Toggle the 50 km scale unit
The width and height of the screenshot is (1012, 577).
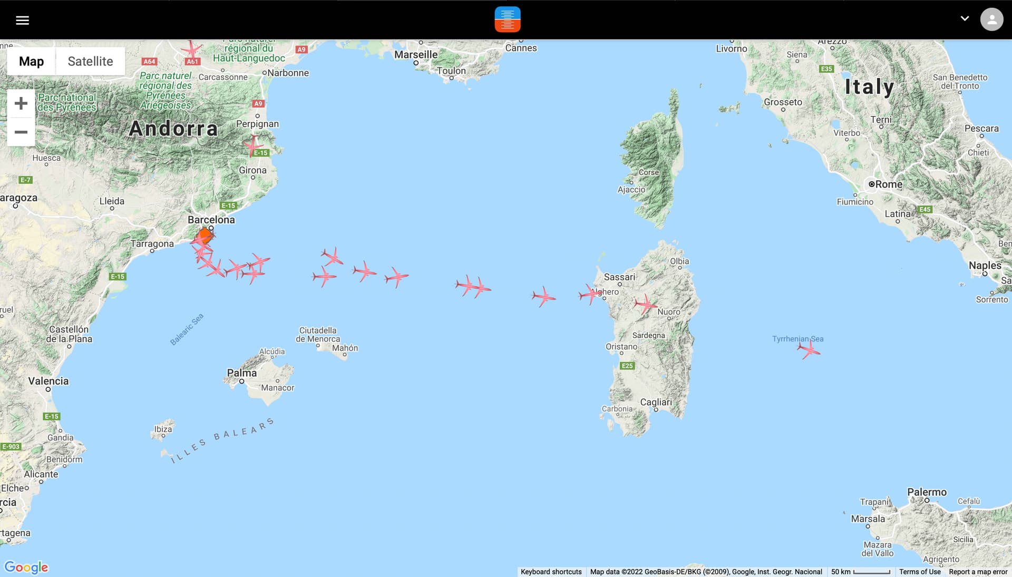[860, 572]
